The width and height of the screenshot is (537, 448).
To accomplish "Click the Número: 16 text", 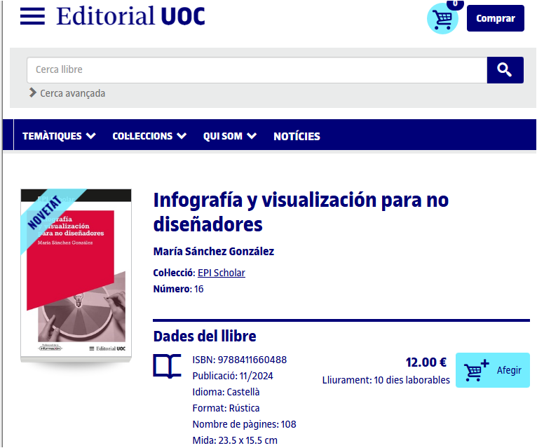I will coord(178,289).
